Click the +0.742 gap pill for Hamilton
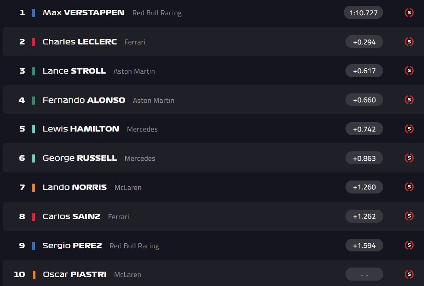The image size is (424, 286). click(x=364, y=129)
